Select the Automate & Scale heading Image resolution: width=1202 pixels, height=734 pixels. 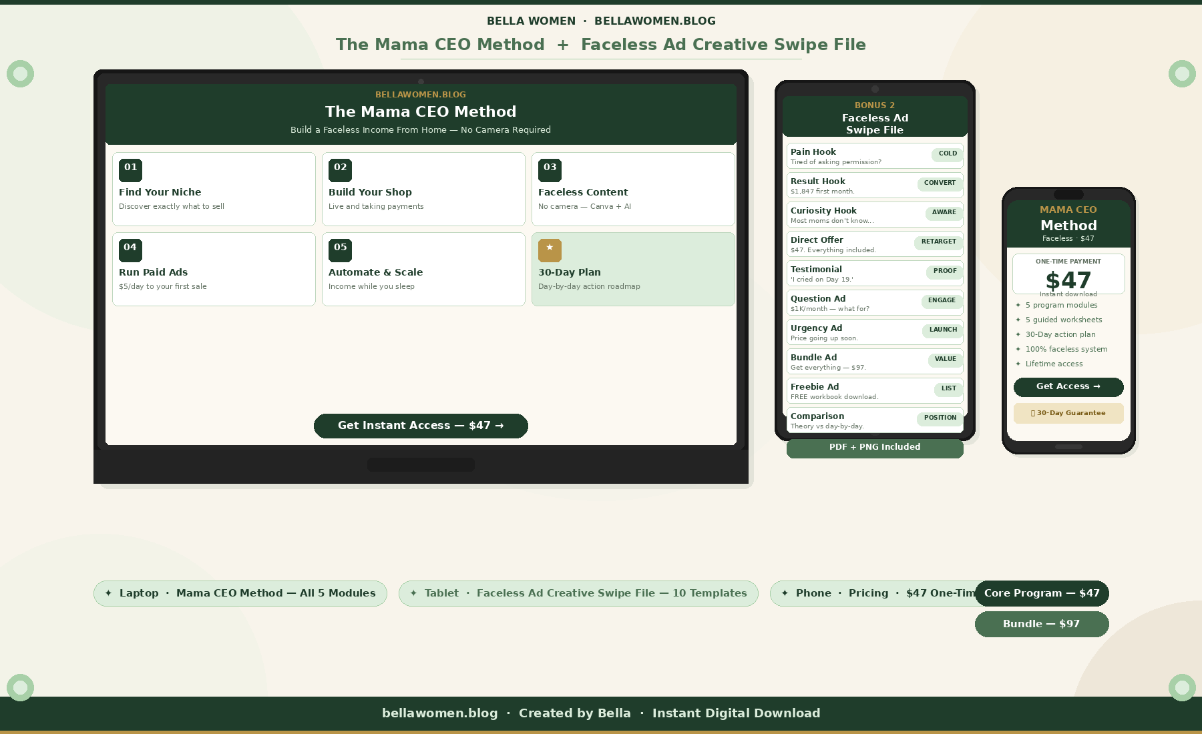[375, 272]
